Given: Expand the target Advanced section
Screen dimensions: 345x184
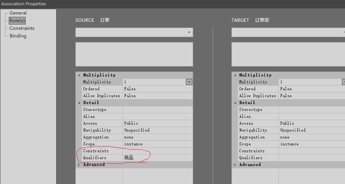Looking at the screenshot, I should (x=235, y=165).
